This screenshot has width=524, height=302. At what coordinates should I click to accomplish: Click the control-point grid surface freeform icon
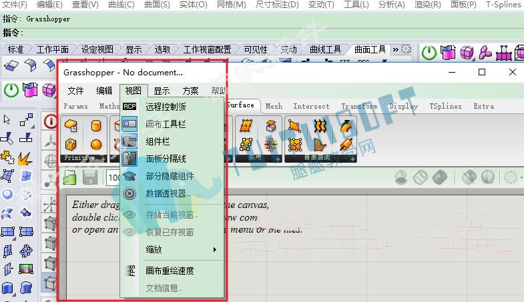295,145
